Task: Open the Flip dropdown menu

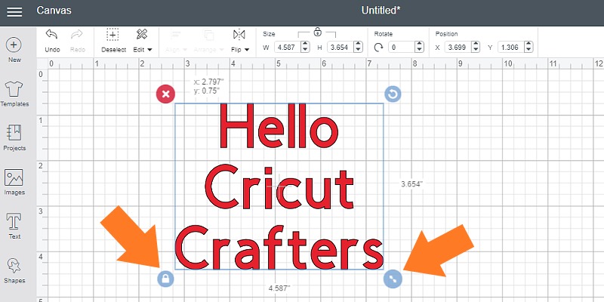Action: [x=240, y=41]
